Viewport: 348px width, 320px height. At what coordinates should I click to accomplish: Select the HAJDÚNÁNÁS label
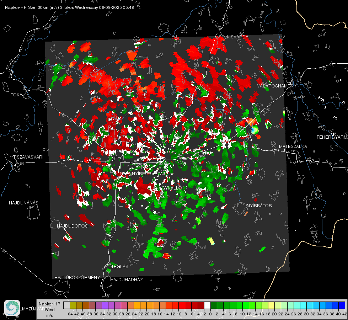(23, 203)
